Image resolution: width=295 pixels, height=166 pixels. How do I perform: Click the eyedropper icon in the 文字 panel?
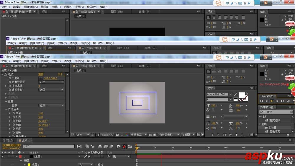pos(235,94)
